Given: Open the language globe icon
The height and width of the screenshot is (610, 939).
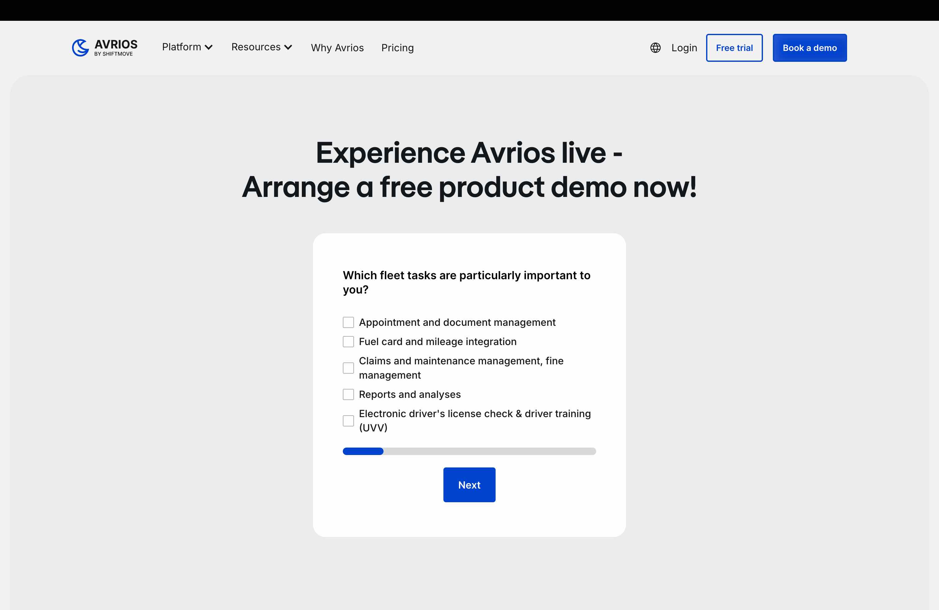Looking at the screenshot, I should (655, 47).
